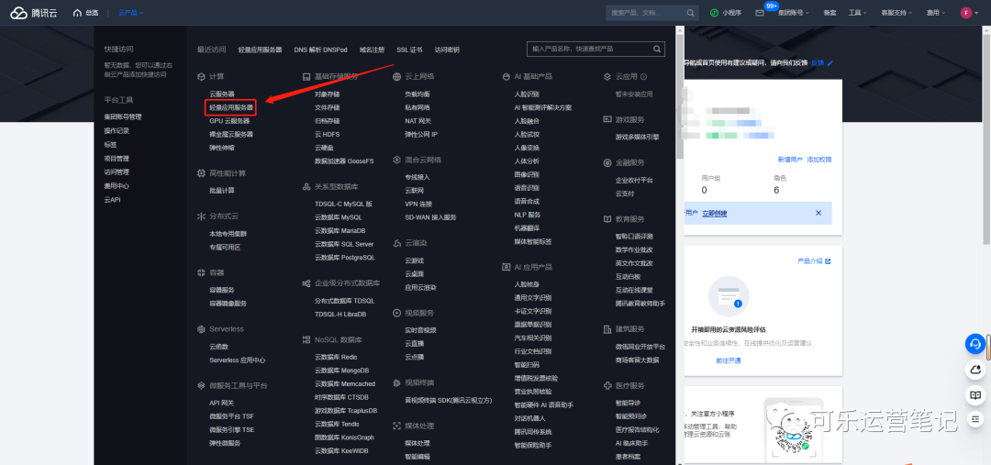
Task: Open 云API platform tool
Action: (113, 200)
